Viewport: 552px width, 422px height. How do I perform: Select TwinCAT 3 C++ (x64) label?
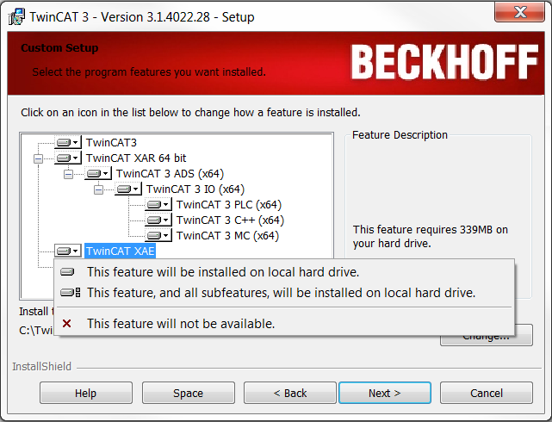[230, 220]
